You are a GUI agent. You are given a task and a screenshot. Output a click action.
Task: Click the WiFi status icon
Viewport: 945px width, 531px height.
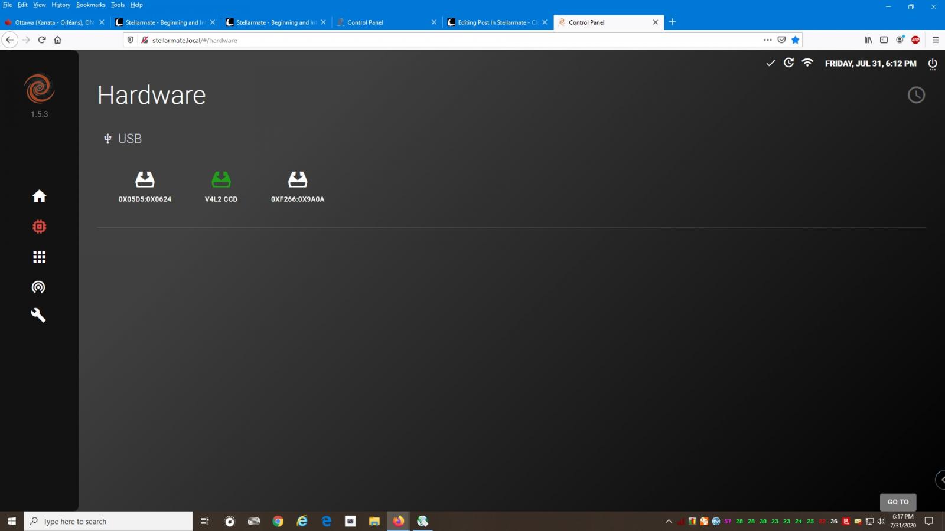(x=807, y=63)
